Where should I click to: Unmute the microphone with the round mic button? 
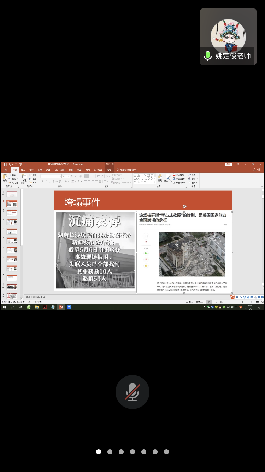(132, 392)
